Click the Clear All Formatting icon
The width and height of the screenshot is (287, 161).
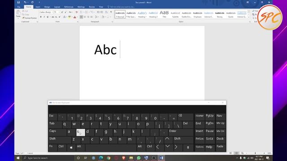[x=77, y=12]
